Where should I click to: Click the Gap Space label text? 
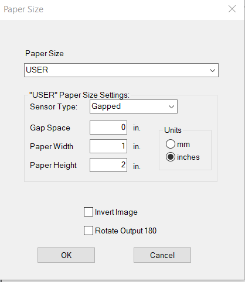pos(50,128)
